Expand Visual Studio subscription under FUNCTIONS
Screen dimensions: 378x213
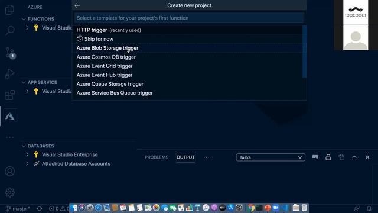tap(27, 28)
